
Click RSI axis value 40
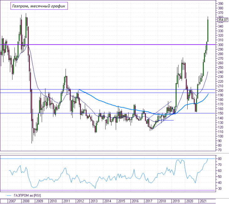coord(220,183)
